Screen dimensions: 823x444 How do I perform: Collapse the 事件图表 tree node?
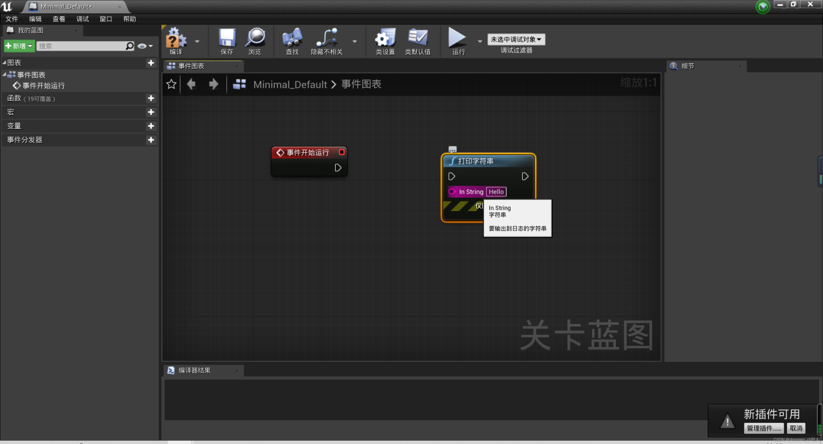(4, 74)
